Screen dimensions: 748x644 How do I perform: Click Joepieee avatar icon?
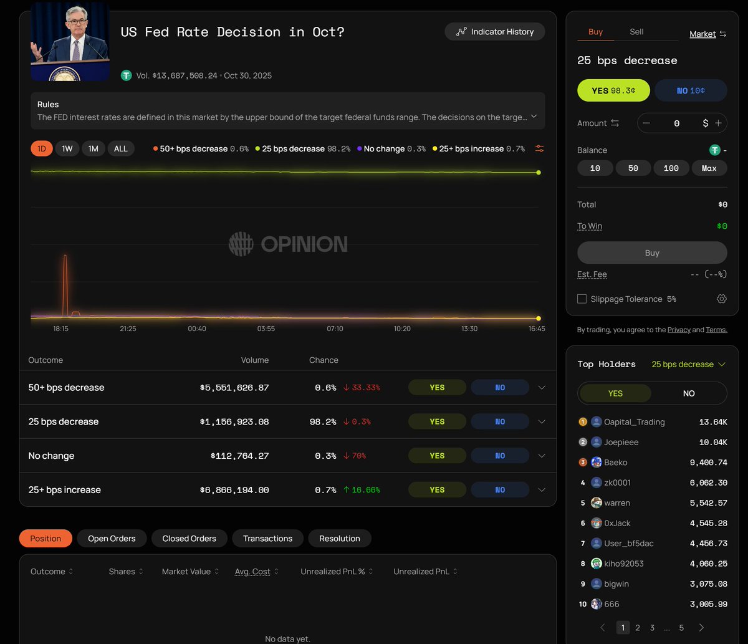pos(597,442)
